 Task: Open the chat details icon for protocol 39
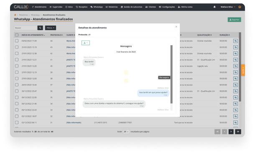[x=235, y=72]
